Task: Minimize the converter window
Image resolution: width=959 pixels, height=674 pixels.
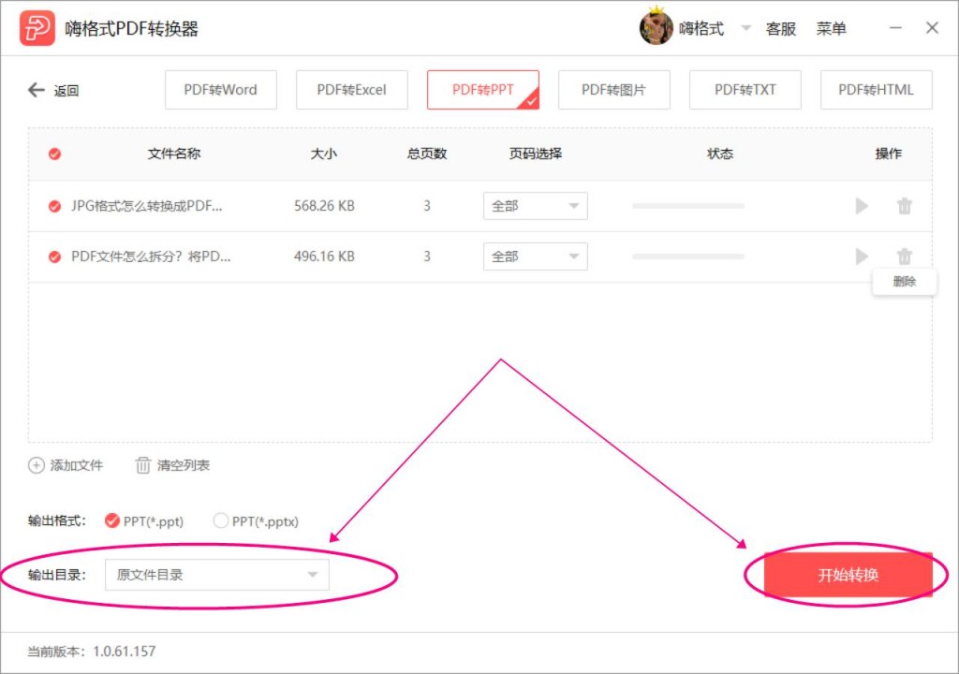Action: coord(895,28)
